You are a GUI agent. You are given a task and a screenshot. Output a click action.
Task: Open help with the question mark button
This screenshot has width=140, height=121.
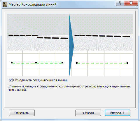(120, 3)
